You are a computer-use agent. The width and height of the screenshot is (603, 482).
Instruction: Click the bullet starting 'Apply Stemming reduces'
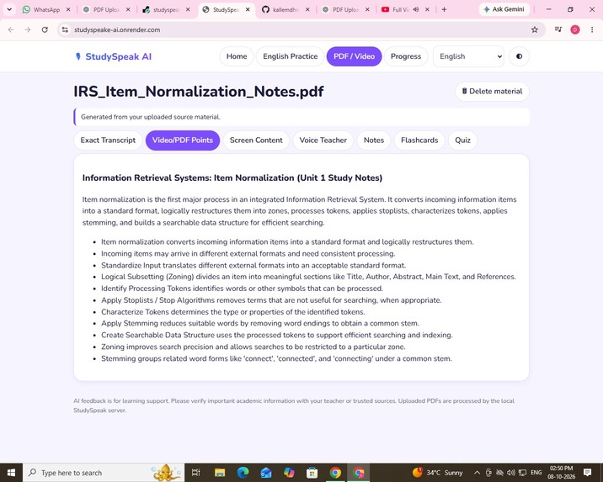click(260, 323)
